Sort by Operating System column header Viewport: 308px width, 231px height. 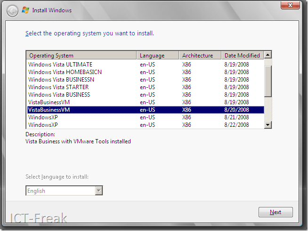pyautogui.click(x=81, y=56)
